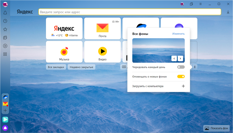Click the profile avatar in sidebar top

(x=5, y=4)
